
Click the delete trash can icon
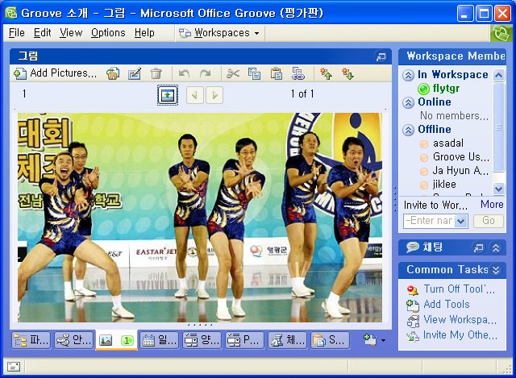[x=156, y=73]
